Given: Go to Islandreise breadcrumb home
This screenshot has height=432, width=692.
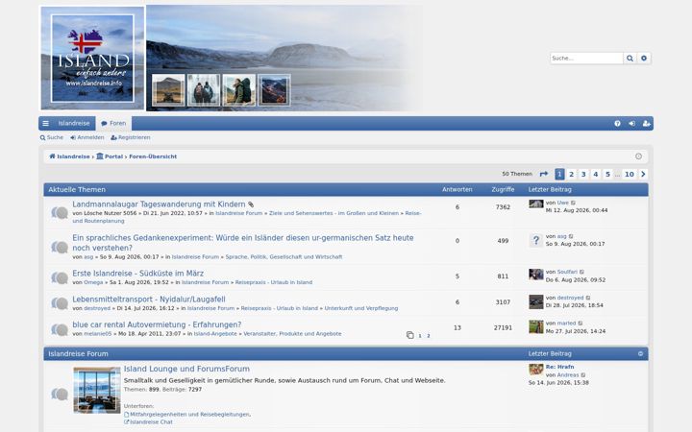Looking at the screenshot, I should [x=69, y=156].
